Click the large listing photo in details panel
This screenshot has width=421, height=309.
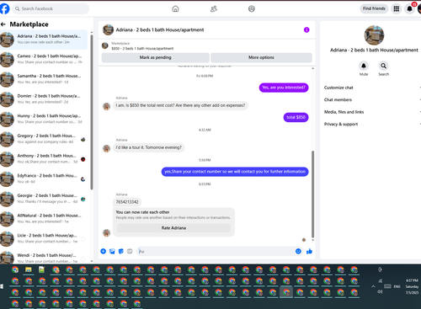[374, 35]
